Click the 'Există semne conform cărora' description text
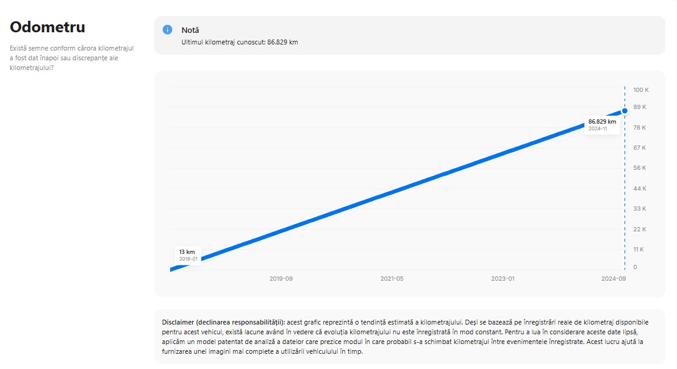 [x=72, y=58]
